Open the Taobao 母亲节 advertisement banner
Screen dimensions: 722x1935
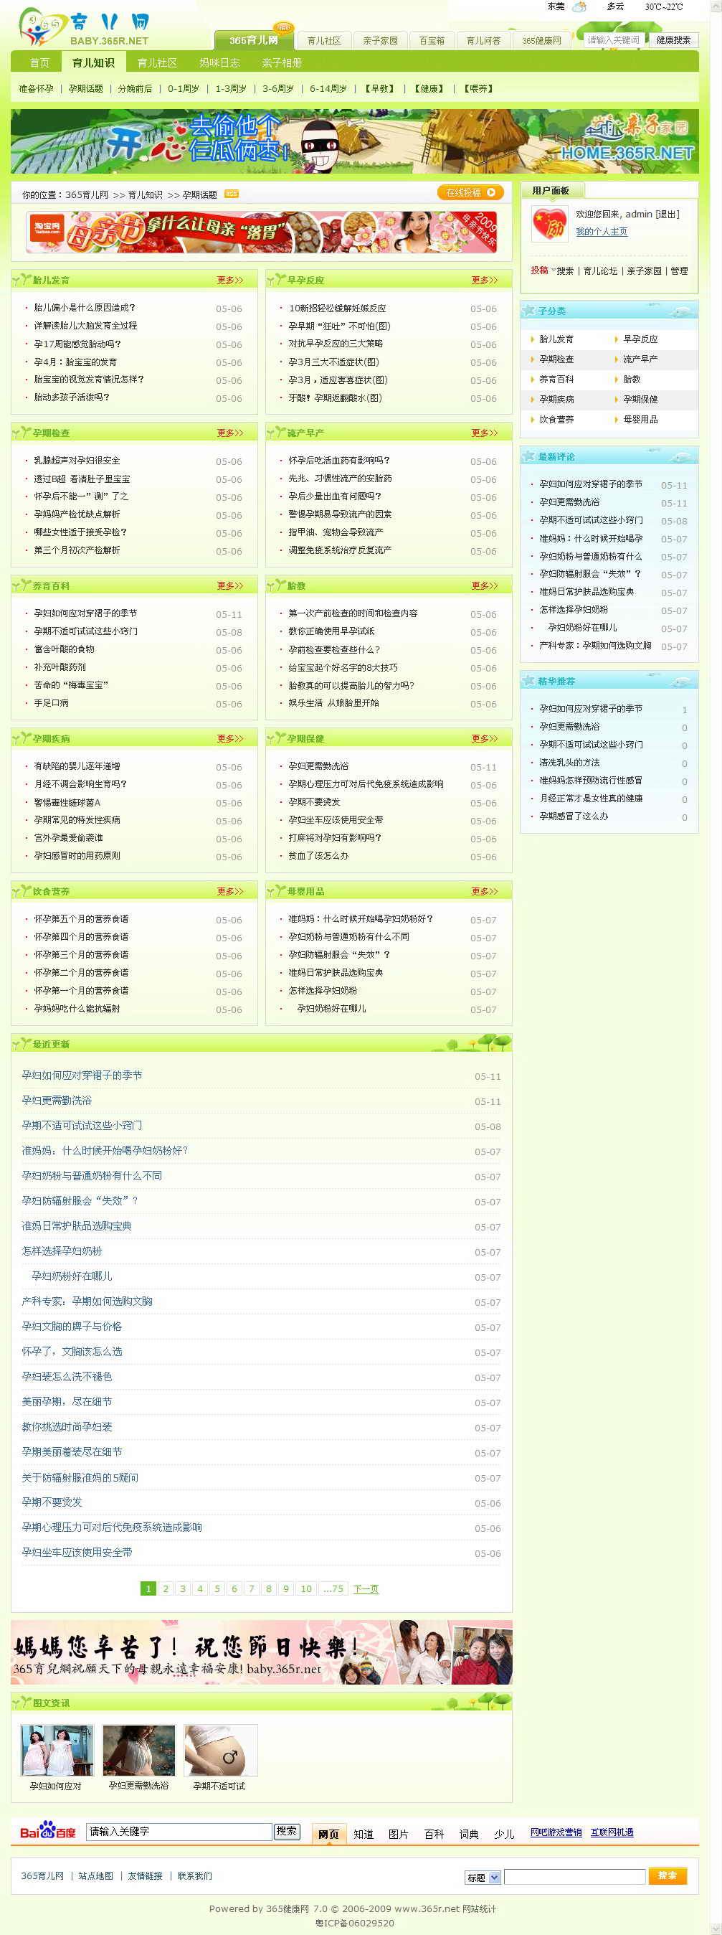261,232
